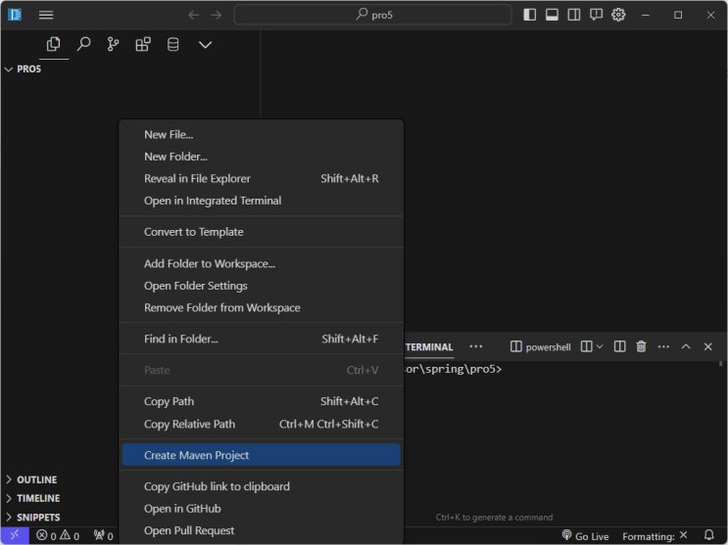
Task: Close the terminal panel
Action: coord(708,346)
